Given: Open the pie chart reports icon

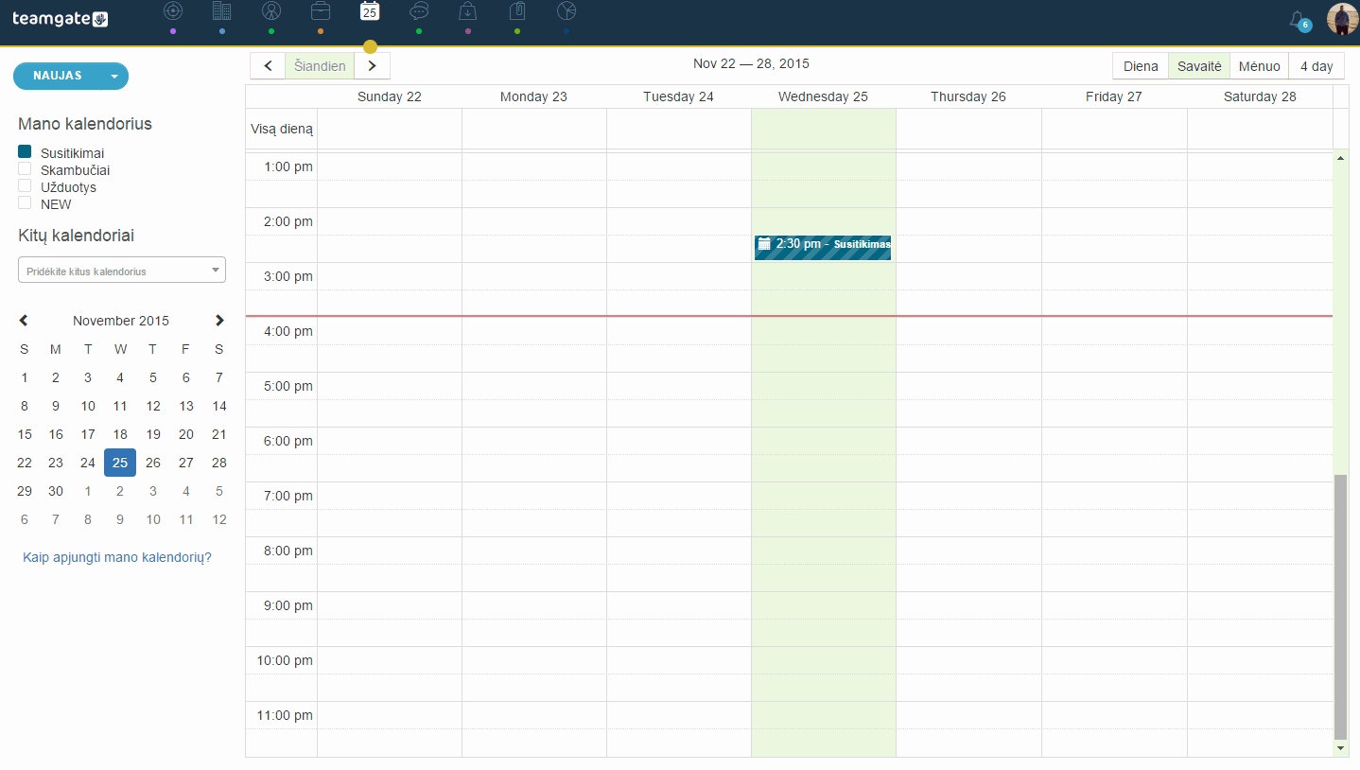Looking at the screenshot, I should tap(567, 11).
